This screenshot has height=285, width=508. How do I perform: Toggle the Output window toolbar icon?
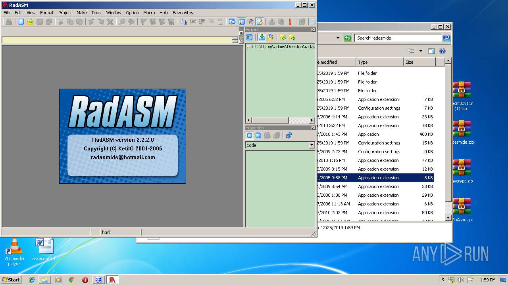[232, 22]
